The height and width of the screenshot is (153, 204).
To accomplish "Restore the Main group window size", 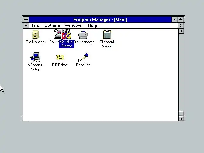I will pos(181,25).
